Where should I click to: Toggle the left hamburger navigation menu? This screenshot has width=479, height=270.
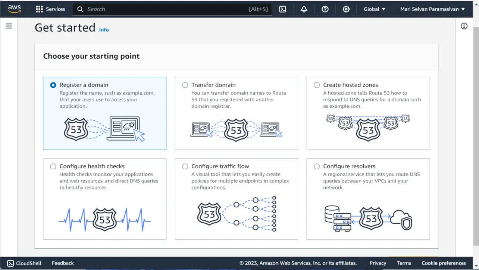(9, 26)
